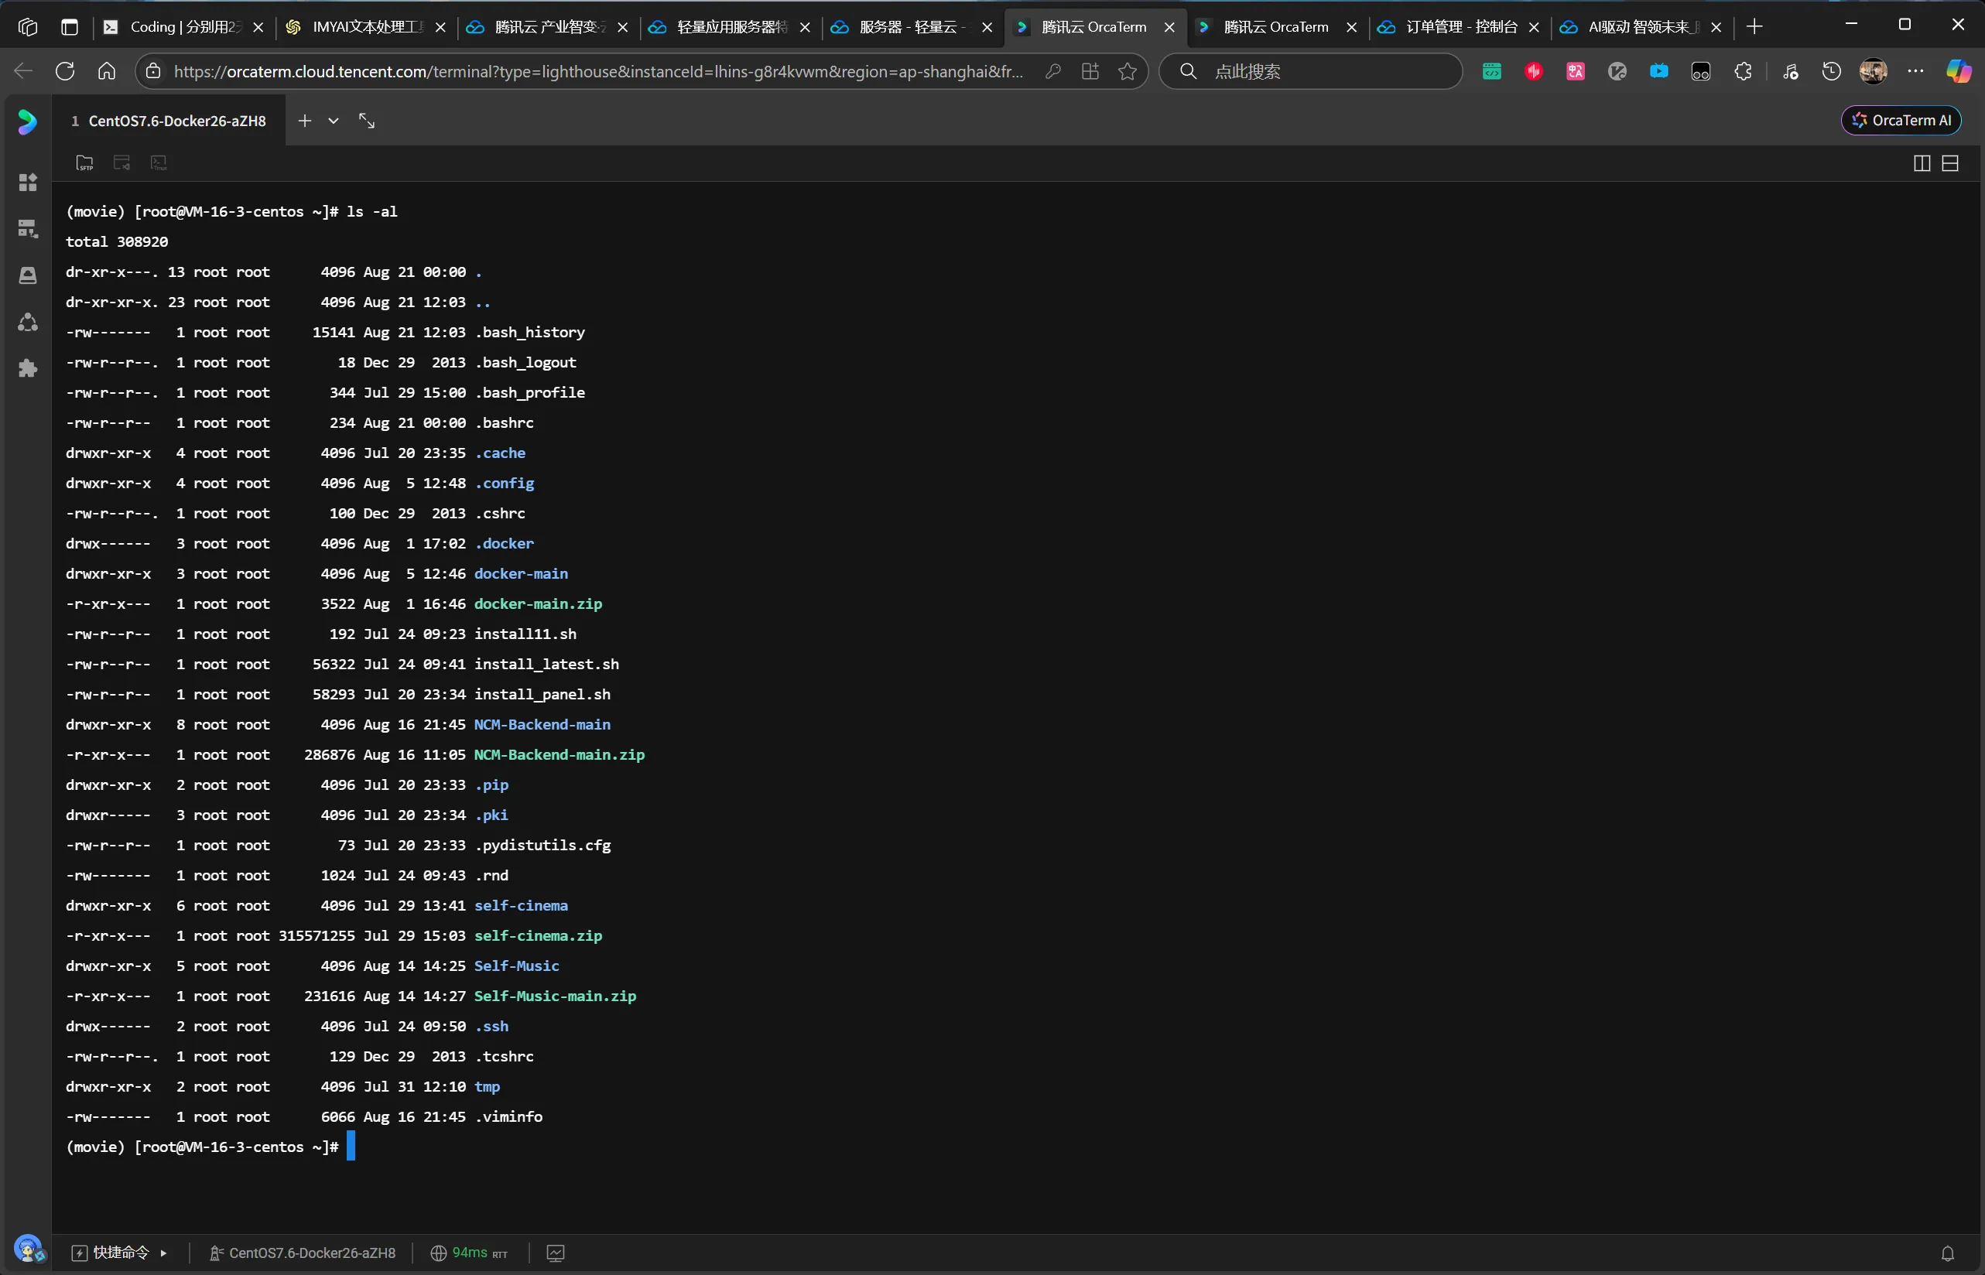Open the performance monitor chart icon

pos(556,1253)
